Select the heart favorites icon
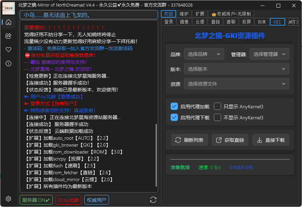302x207 pixels. click(x=8, y=49)
